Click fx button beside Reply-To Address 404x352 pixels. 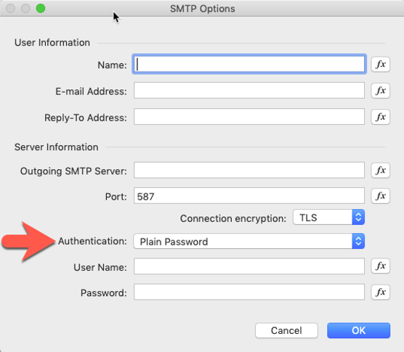(x=380, y=117)
